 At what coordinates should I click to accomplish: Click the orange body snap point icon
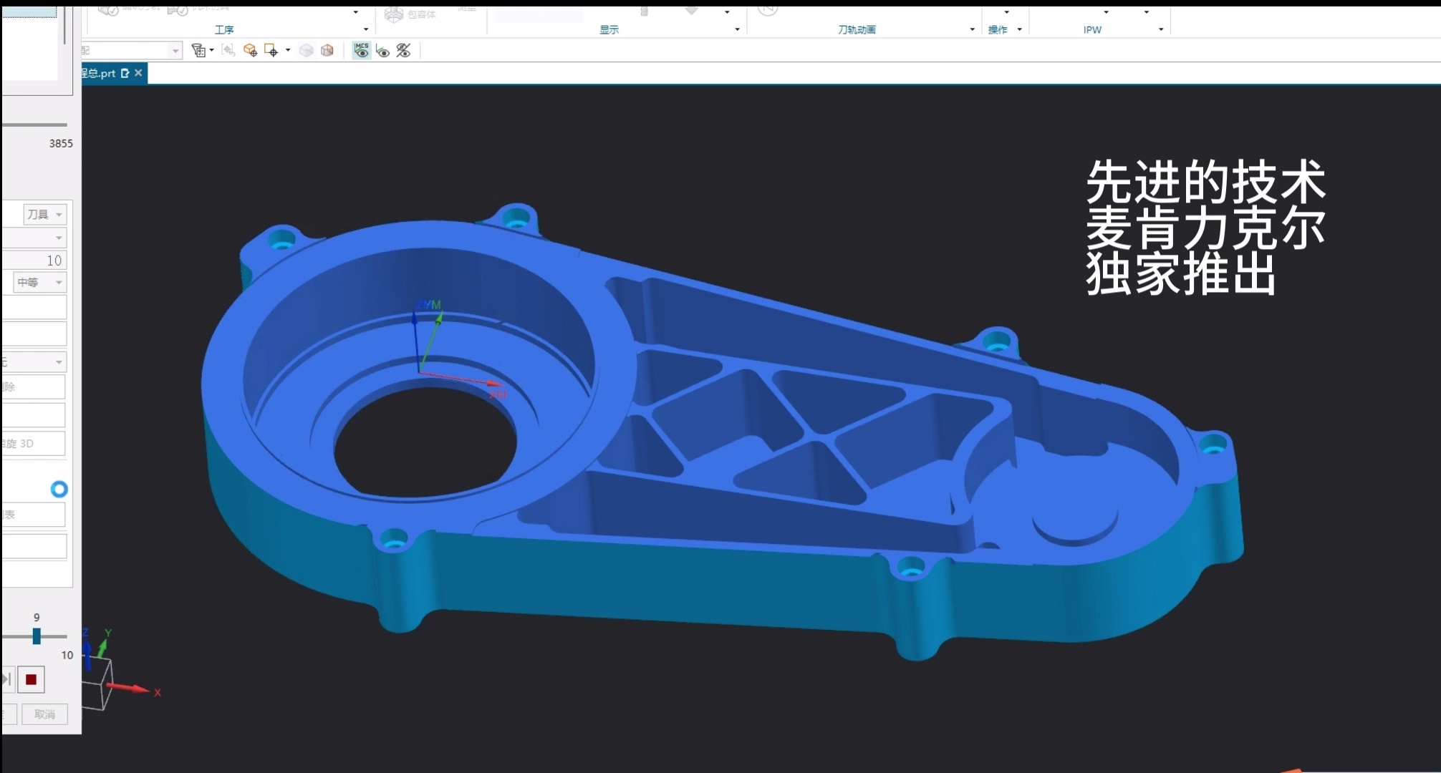[250, 50]
